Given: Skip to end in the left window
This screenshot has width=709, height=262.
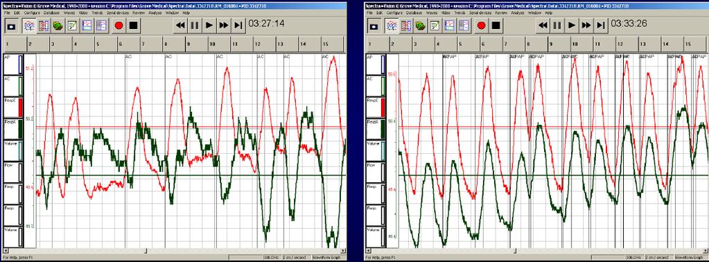Looking at the screenshot, I should tap(238, 26).
